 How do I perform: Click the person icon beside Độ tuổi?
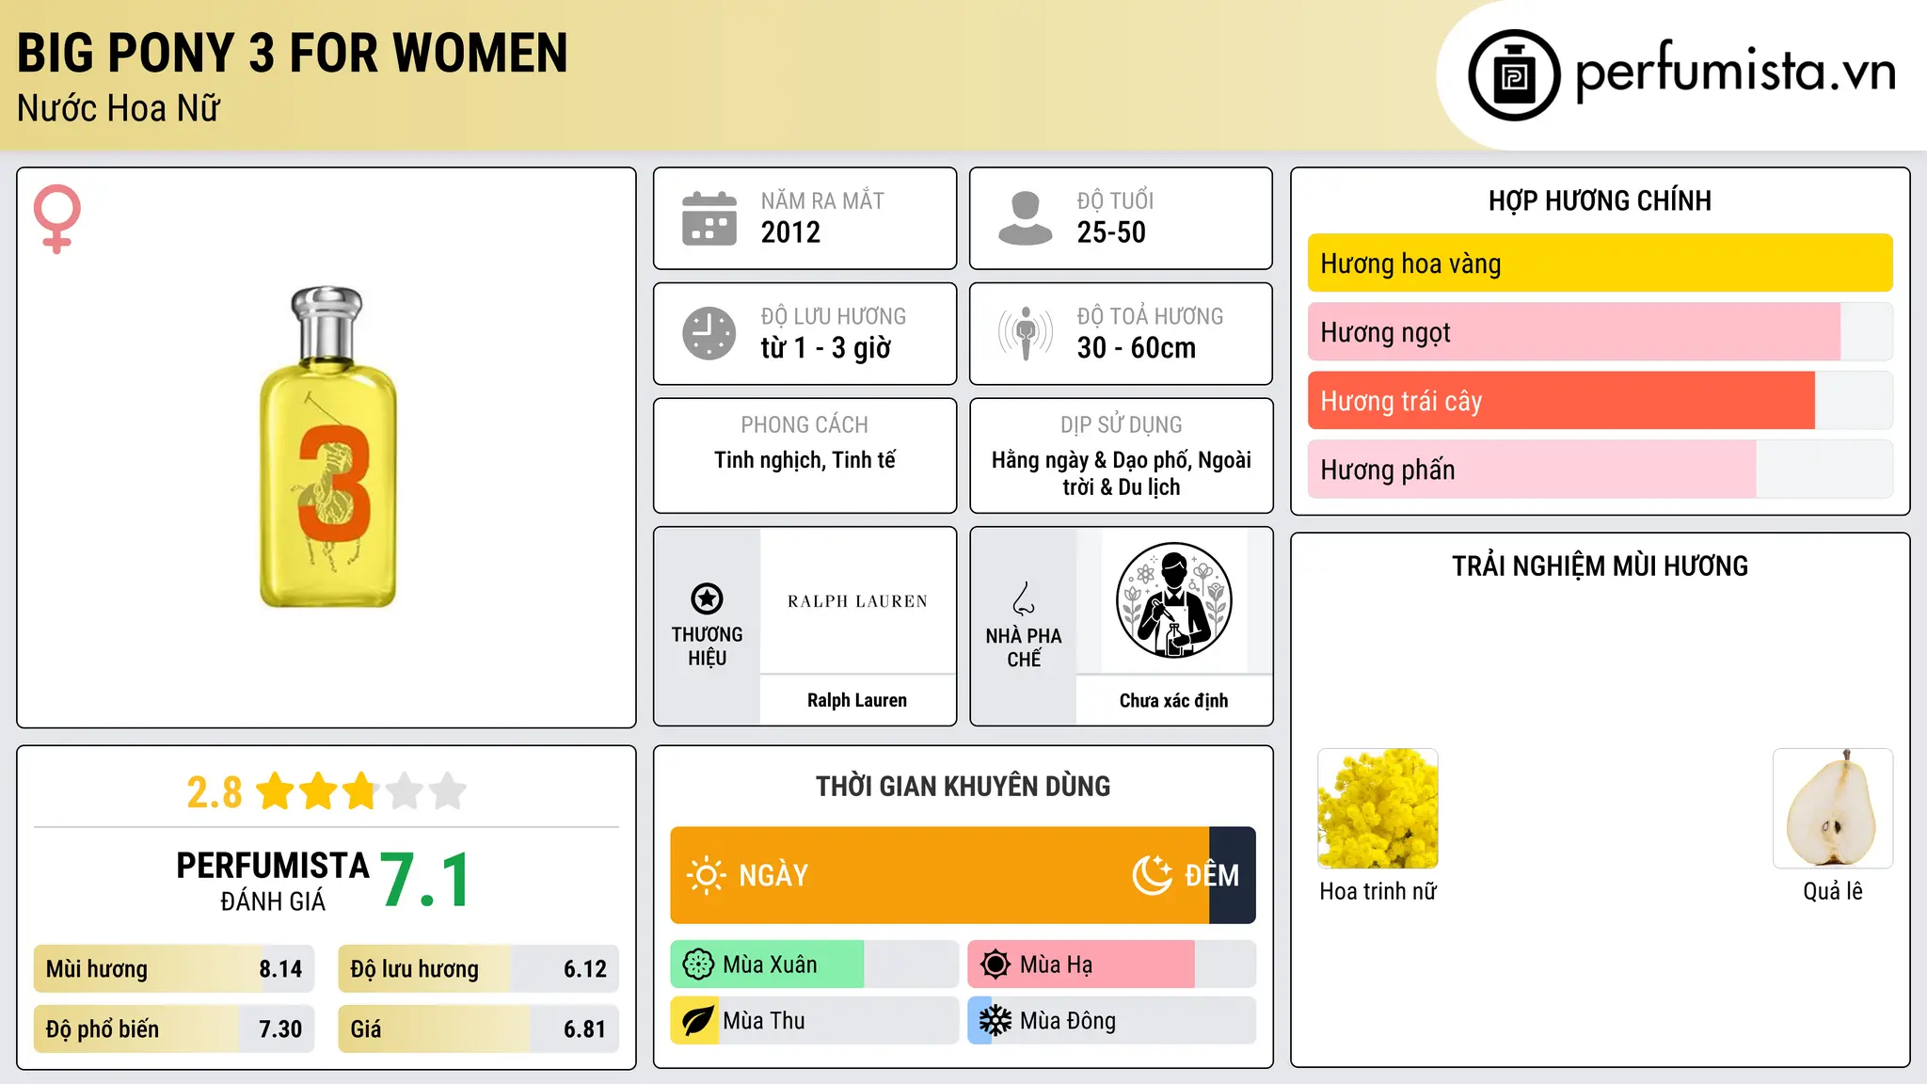coord(1025,218)
